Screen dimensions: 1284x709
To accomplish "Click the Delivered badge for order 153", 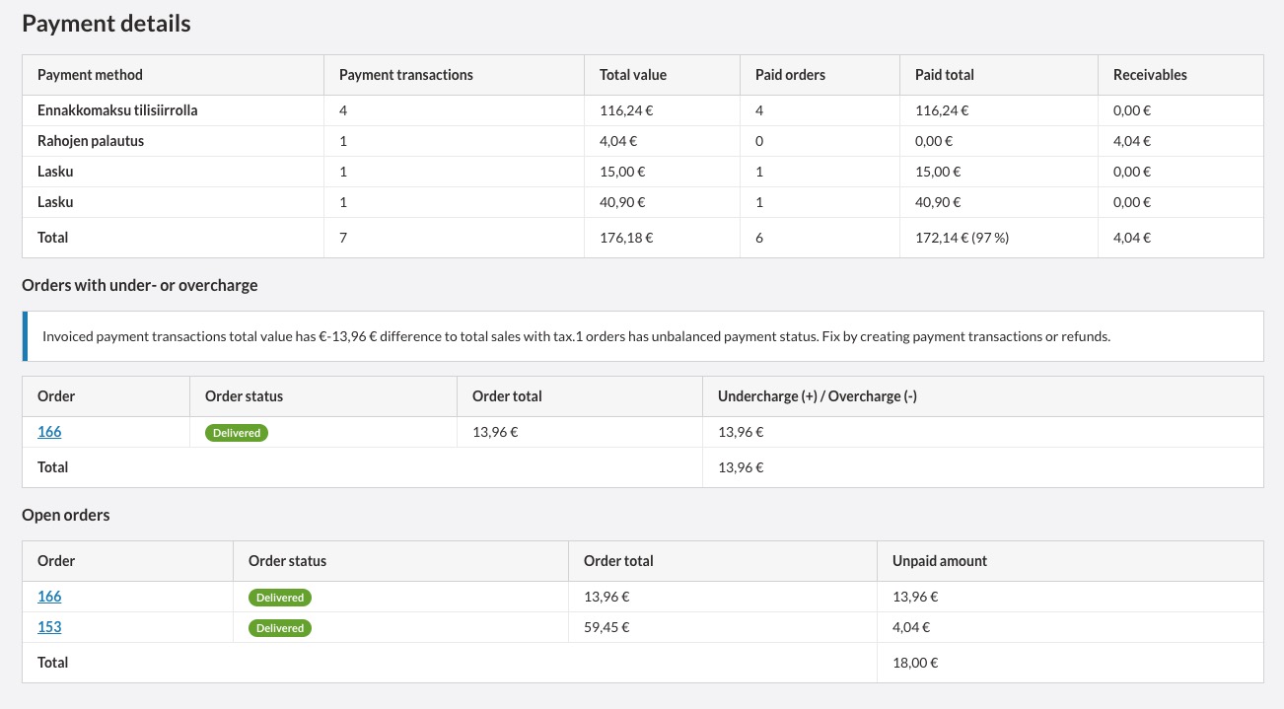I will pos(280,628).
